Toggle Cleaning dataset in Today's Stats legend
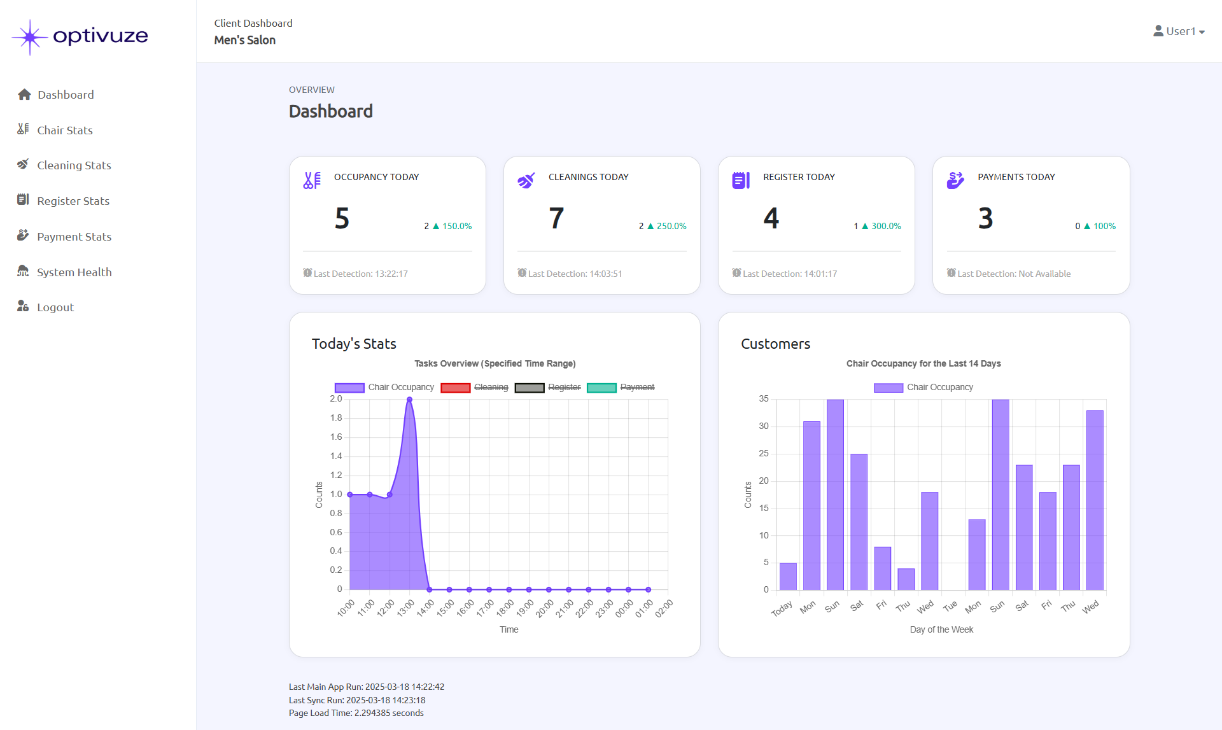This screenshot has height=730, width=1222. click(x=491, y=387)
